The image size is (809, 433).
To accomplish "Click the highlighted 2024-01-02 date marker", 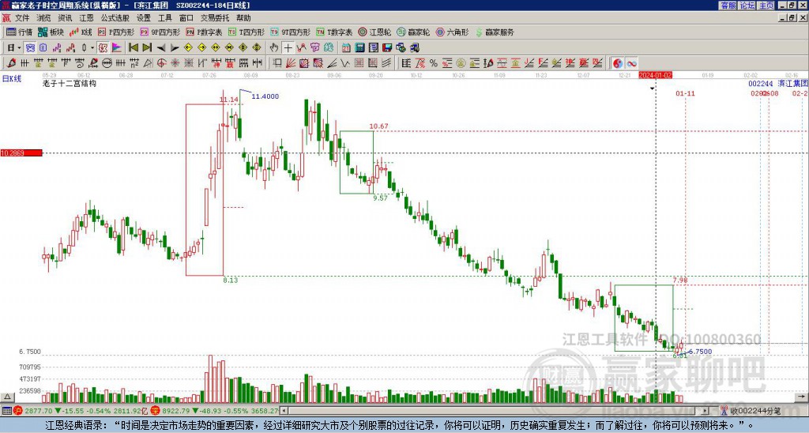I will [x=655, y=75].
